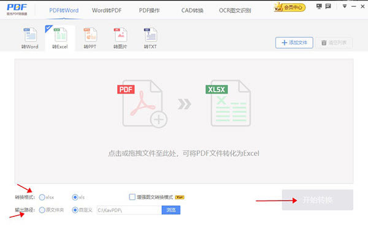Viewport: 368px width, 225px height.
Task: Switch to the Word转PDF tab
Action: [107, 10]
